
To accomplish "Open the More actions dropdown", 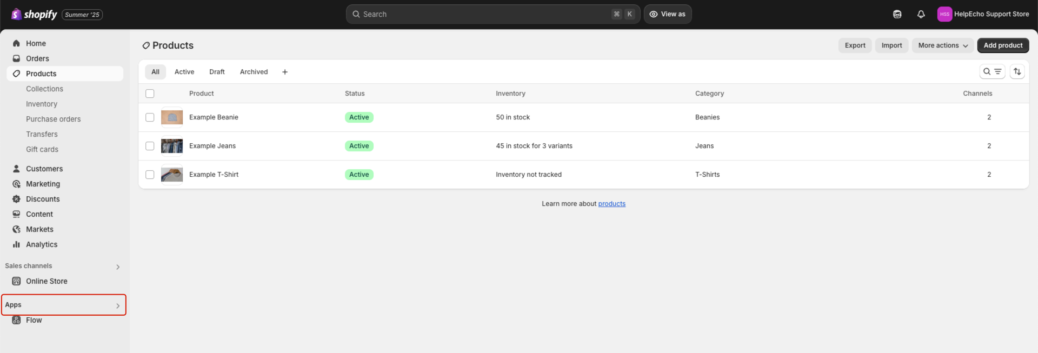I will click(942, 45).
